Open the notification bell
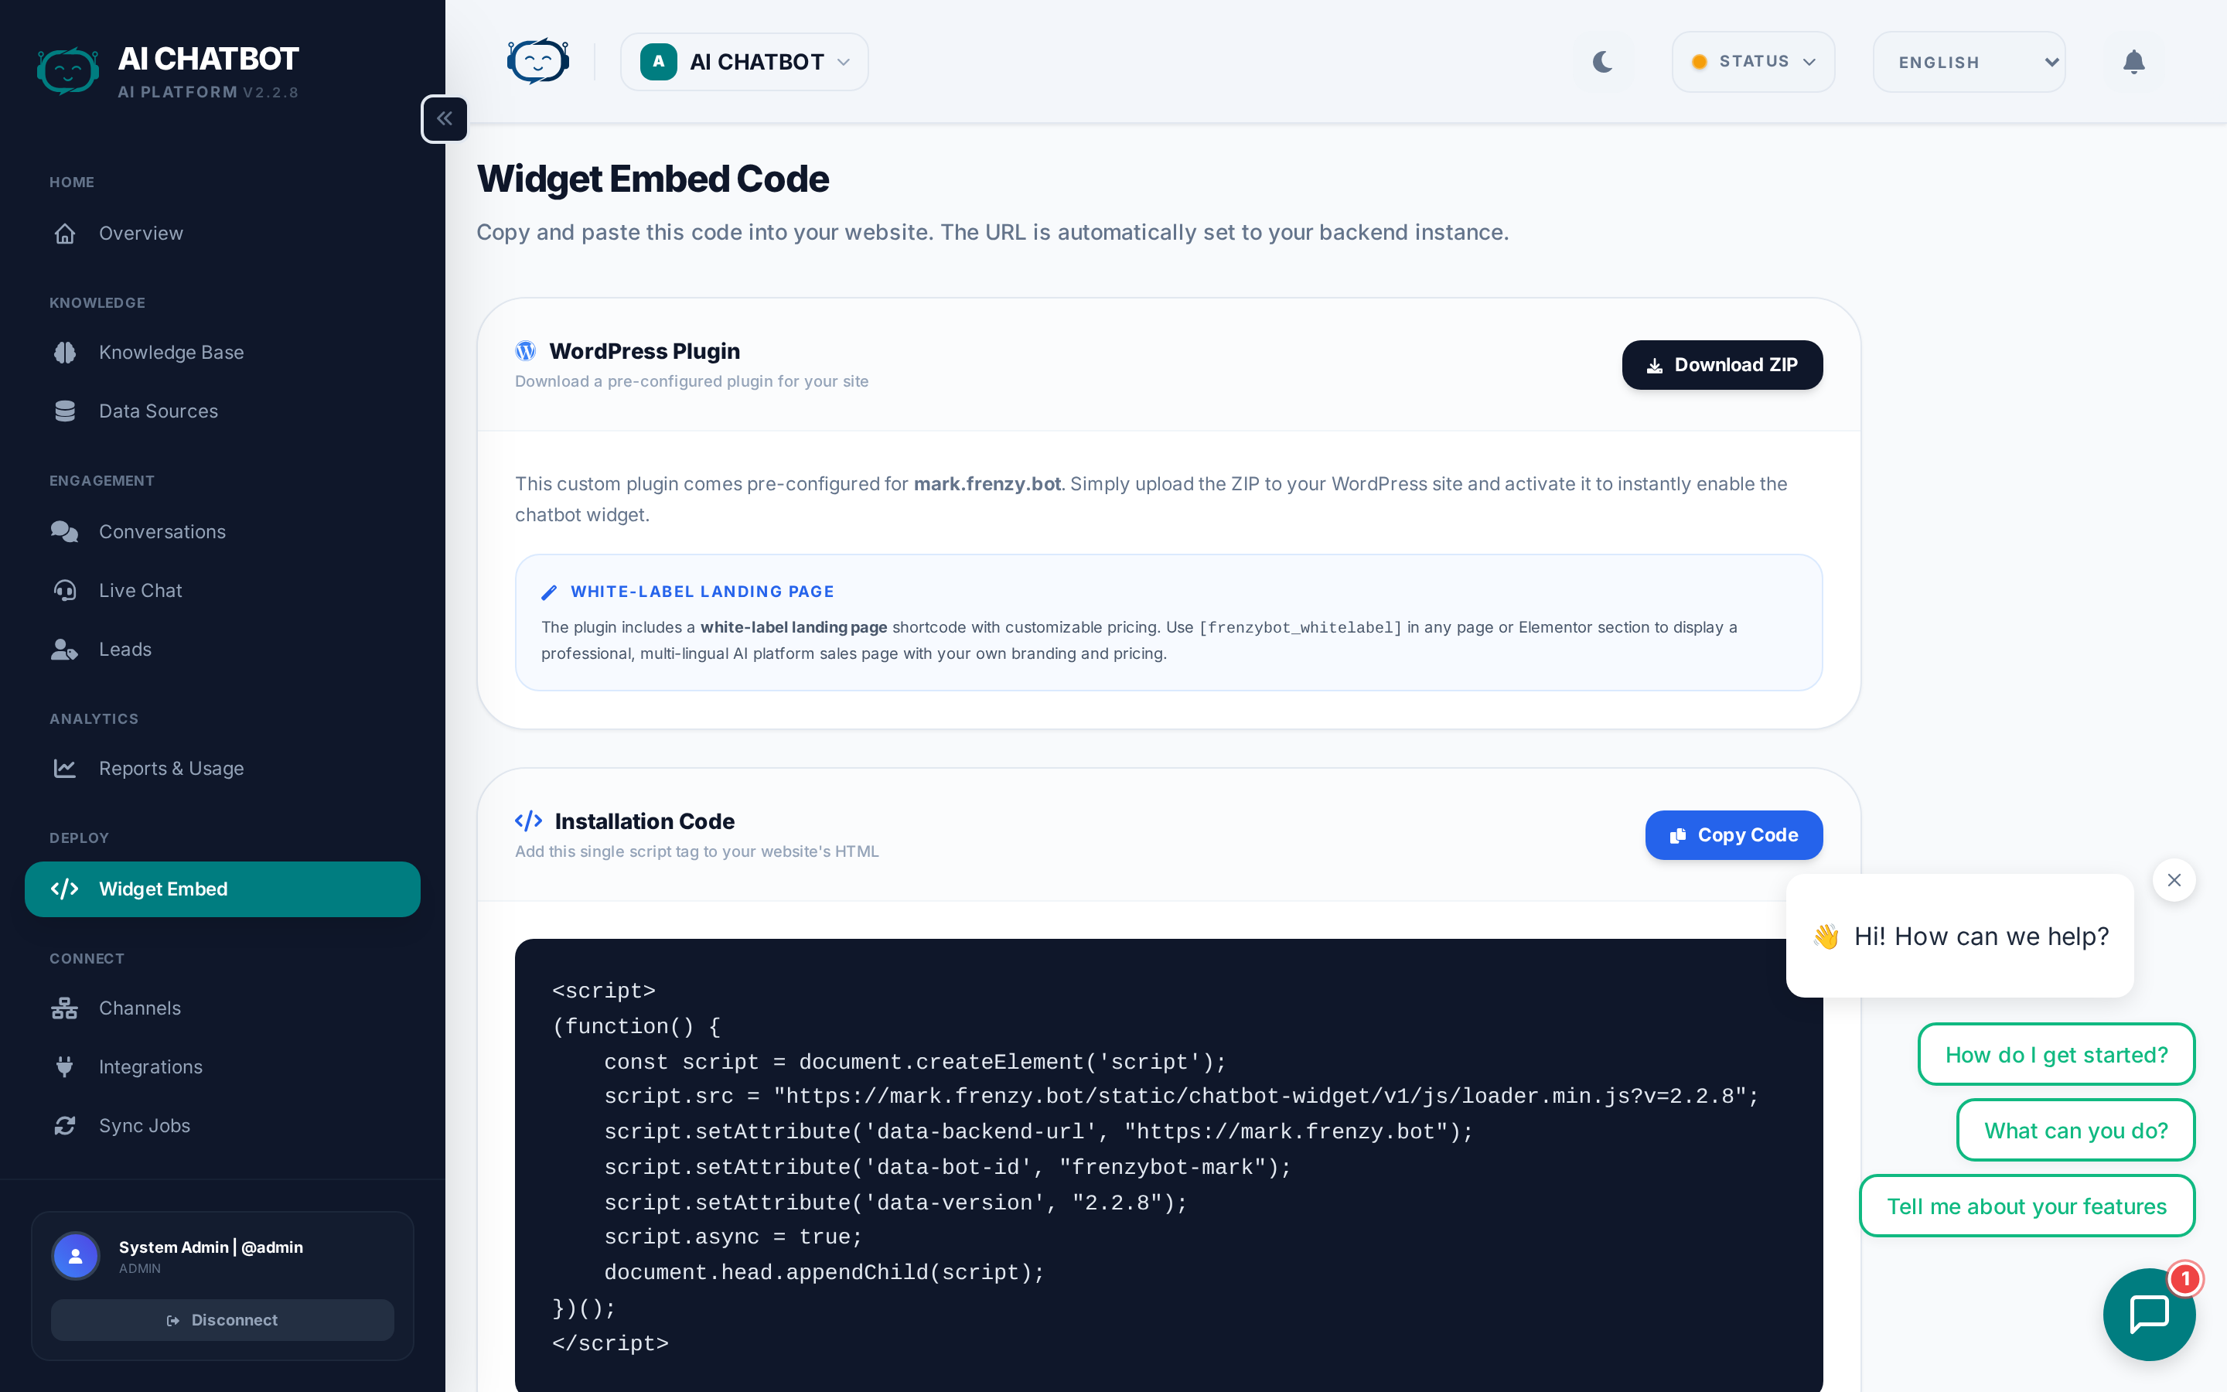 [2134, 62]
